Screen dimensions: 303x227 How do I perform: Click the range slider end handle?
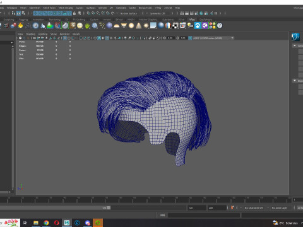point(109,207)
